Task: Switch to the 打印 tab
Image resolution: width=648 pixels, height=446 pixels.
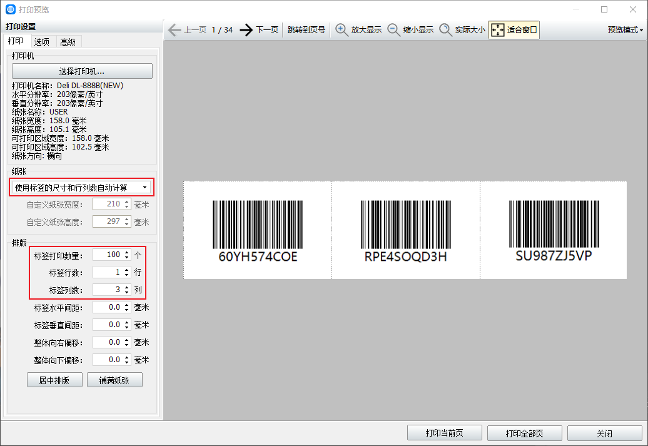Action: click(16, 41)
